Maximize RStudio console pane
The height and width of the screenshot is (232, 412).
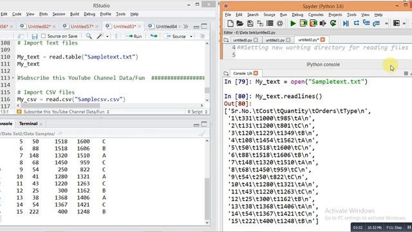(204, 124)
